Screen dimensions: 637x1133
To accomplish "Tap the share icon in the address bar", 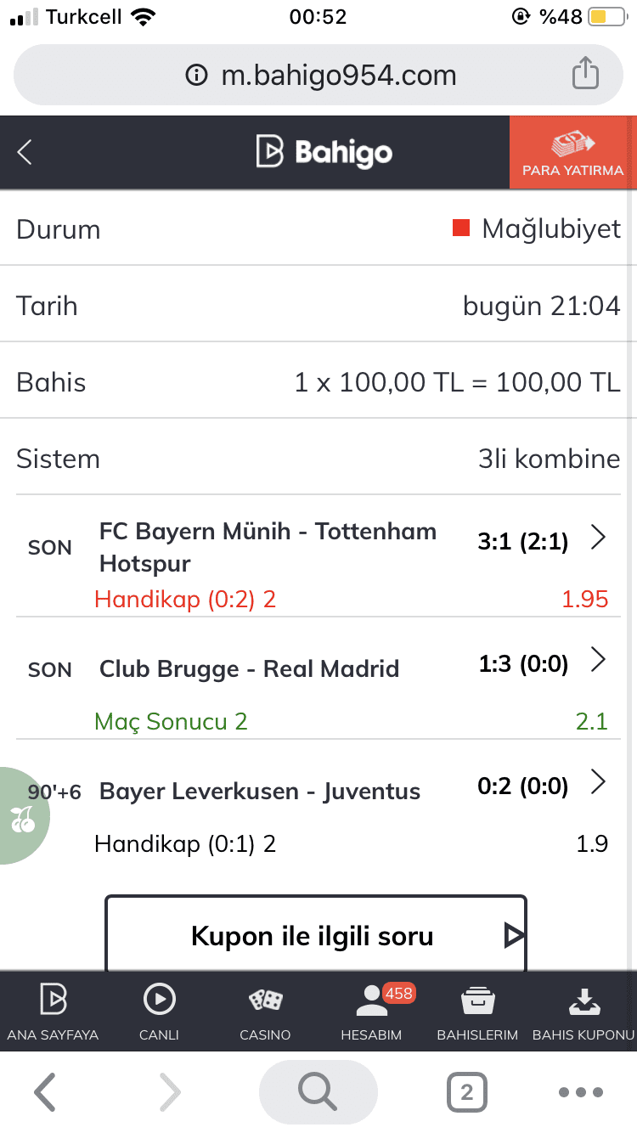I will pyautogui.click(x=585, y=75).
